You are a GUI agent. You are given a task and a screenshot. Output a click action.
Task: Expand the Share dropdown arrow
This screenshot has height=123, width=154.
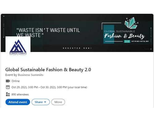45,102
